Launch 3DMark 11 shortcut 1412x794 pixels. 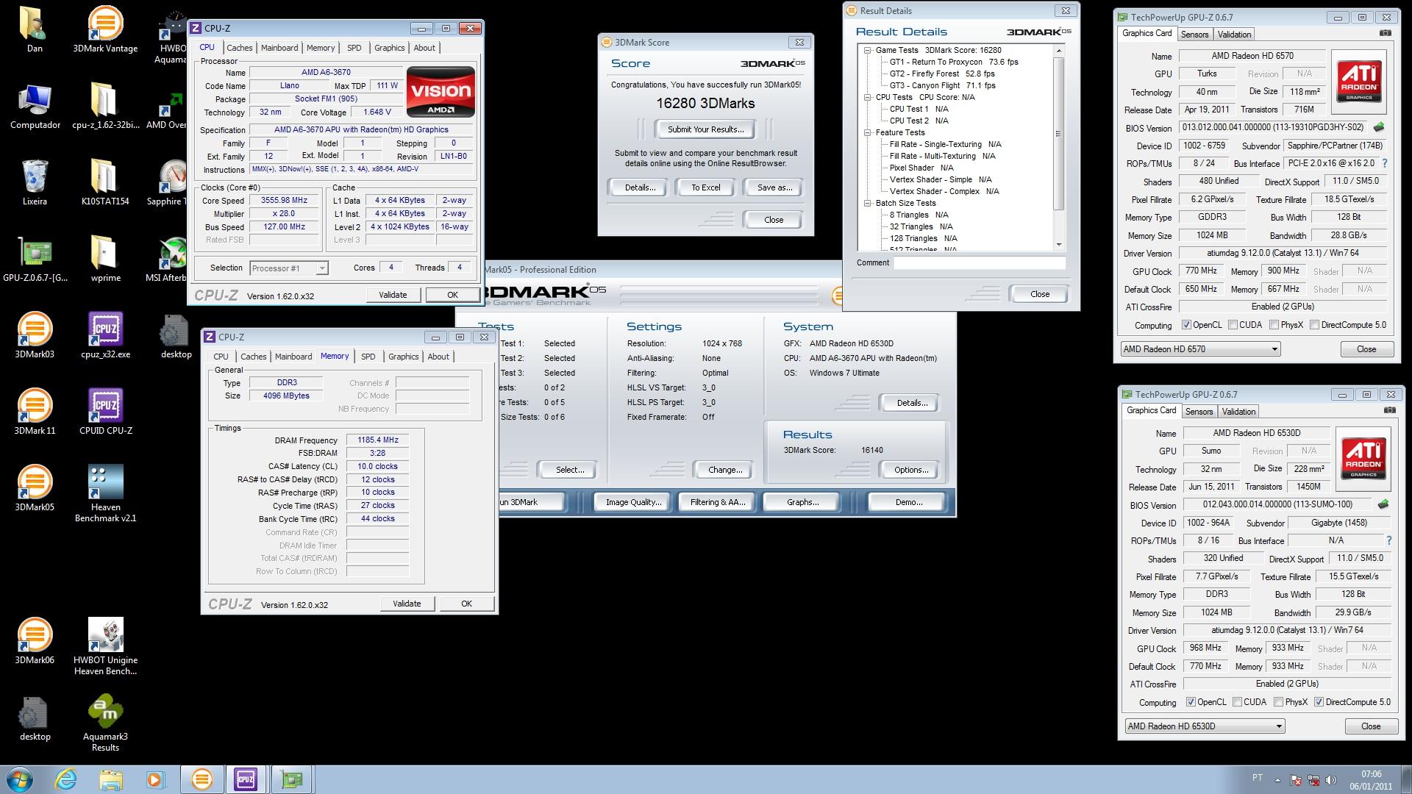35,412
